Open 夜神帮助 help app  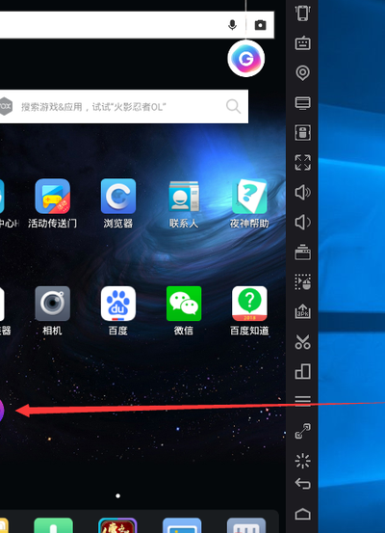tap(249, 203)
